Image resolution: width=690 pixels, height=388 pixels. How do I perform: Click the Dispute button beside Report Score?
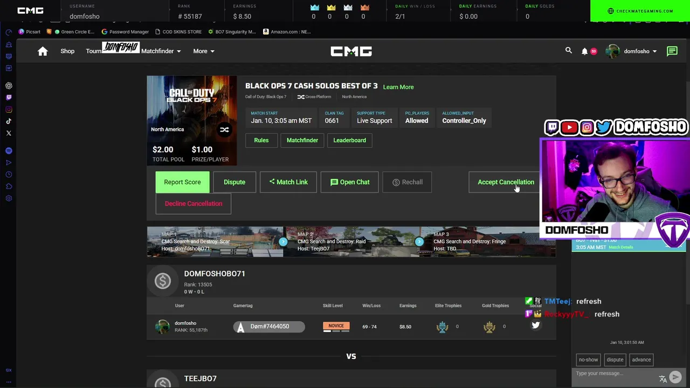pos(234,182)
